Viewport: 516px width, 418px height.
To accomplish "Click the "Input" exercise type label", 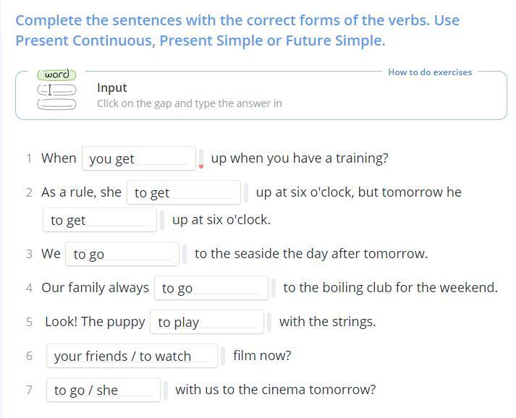I will (112, 88).
